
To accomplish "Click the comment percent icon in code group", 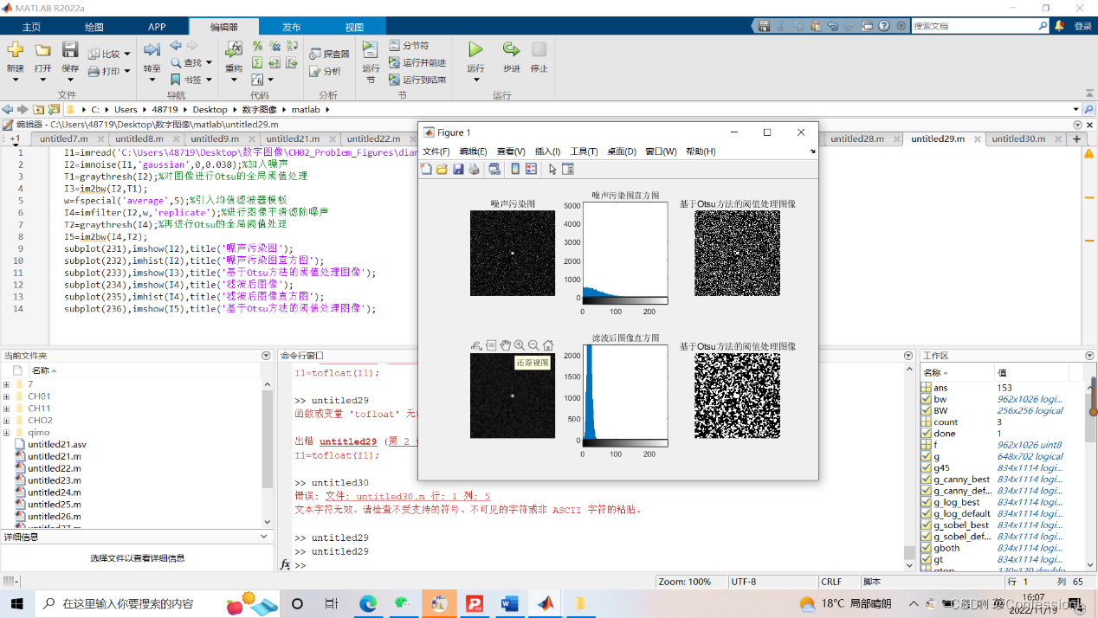I will [257, 46].
